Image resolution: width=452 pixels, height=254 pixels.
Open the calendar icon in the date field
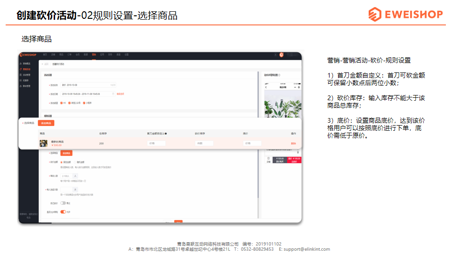113,94
